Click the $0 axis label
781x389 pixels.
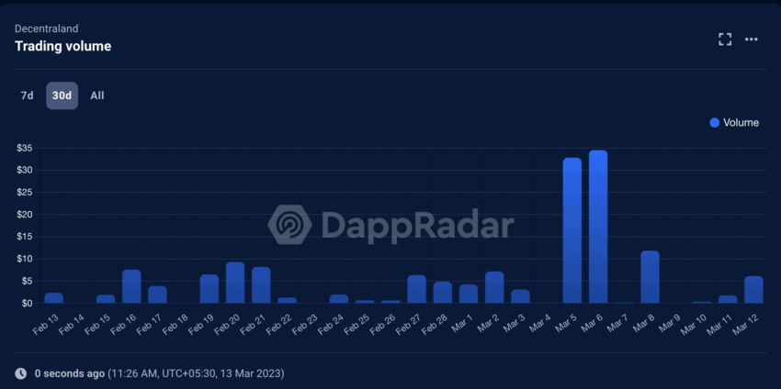click(27, 303)
